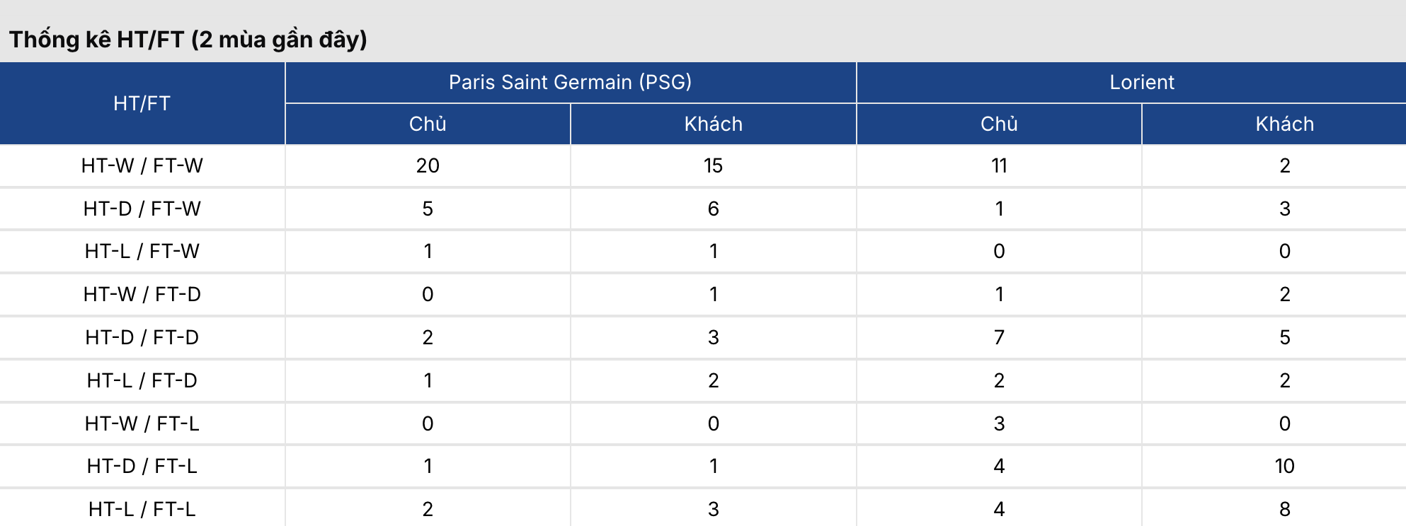
Task: Select the Lorient team header
Action: (1141, 82)
